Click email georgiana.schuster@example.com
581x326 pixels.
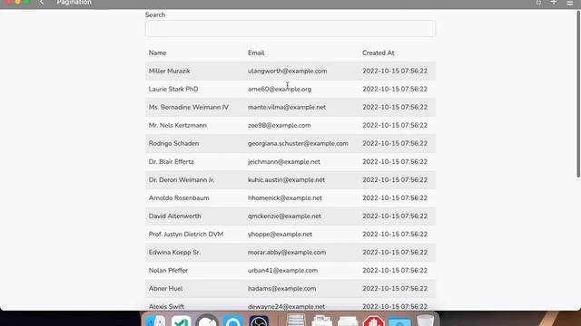tap(298, 143)
